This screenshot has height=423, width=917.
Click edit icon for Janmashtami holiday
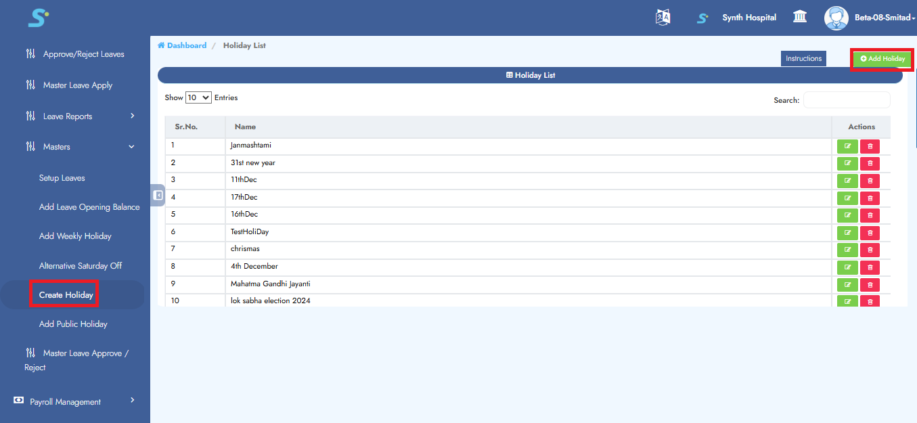847,146
